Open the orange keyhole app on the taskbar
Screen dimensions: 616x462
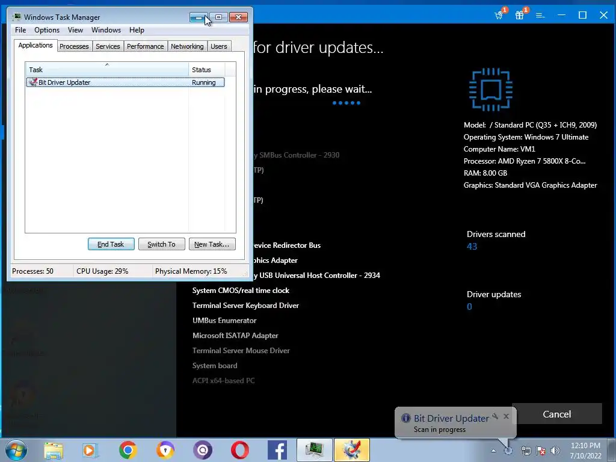click(x=165, y=450)
